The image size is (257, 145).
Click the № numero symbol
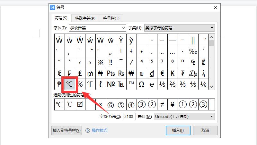(x=111, y=84)
